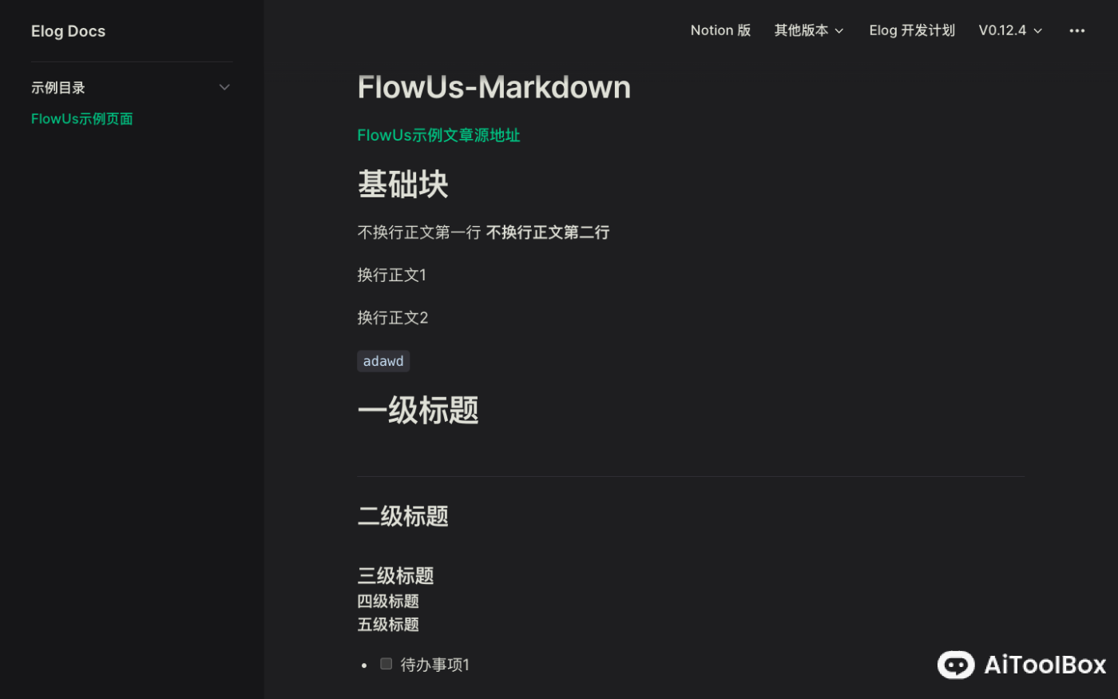The image size is (1118, 699).
Task: Click the 一级标题 heading
Action: coord(418,410)
